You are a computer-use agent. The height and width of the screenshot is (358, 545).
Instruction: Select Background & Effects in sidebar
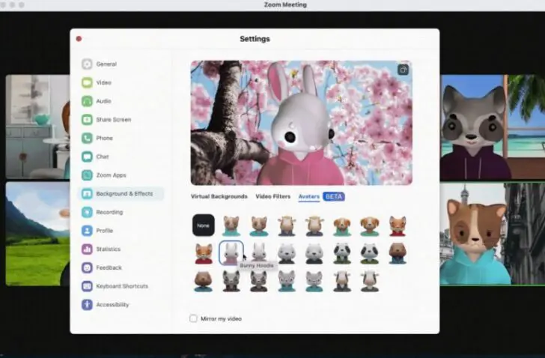(x=121, y=193)
